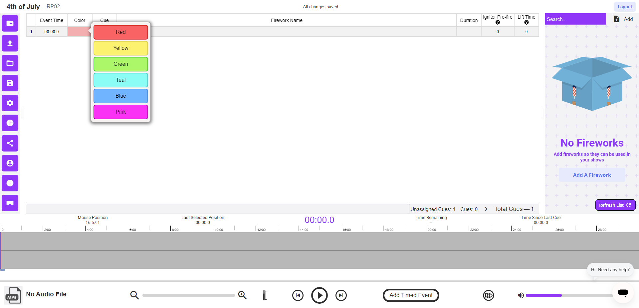The width and height of the screenshot is (639, 308).
Task: Open the help chat bubble
Action: point(623,294)
